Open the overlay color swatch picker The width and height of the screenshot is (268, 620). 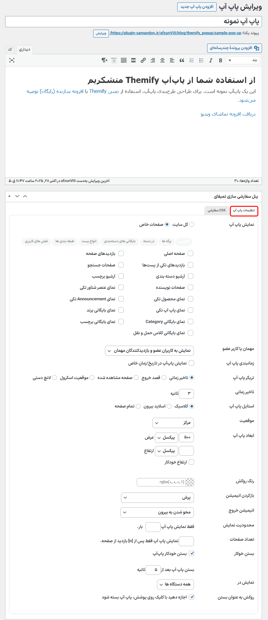(190, 482)
